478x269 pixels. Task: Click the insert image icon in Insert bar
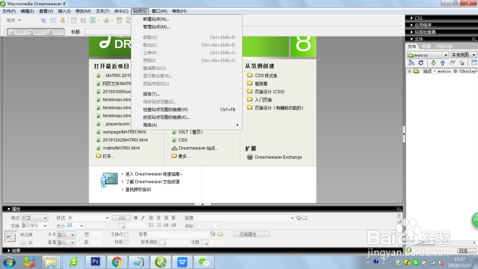click(x=93, y=21)
